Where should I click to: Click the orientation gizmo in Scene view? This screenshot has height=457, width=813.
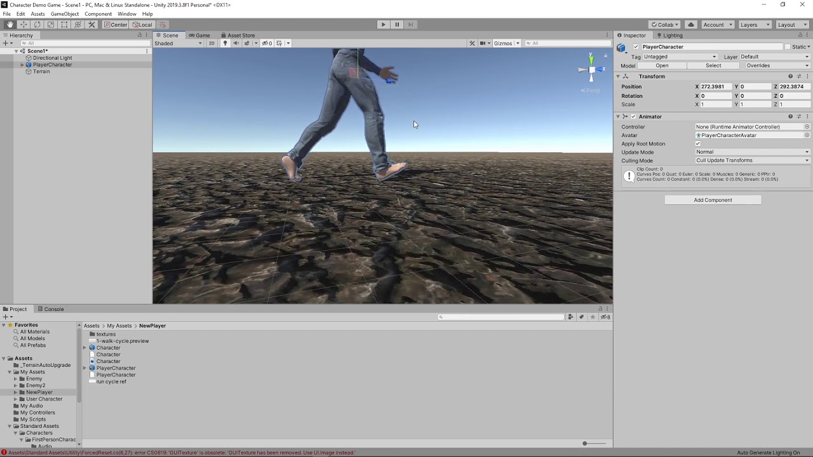[x=591, y=69]
